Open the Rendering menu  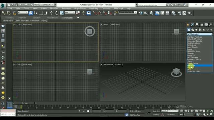94,8
